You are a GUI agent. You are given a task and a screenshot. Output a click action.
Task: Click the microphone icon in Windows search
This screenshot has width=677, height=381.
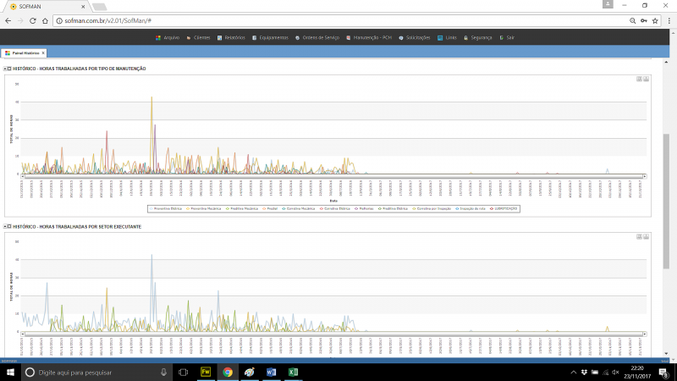coord(163,373)
